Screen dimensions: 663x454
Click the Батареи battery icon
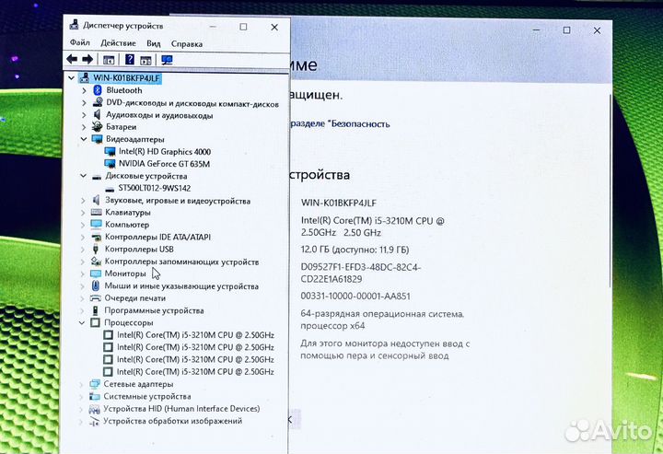click(98, 126)
